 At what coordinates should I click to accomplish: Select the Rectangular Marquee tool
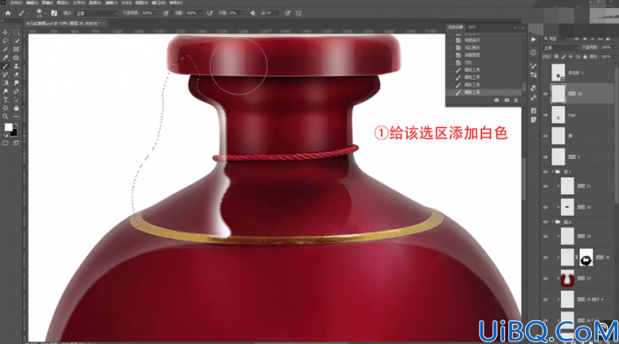pos(16,32)
